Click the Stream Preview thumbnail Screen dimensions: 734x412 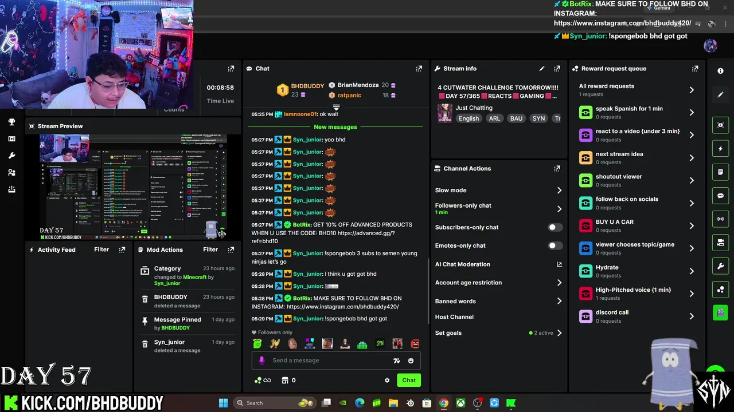(133, 187)
